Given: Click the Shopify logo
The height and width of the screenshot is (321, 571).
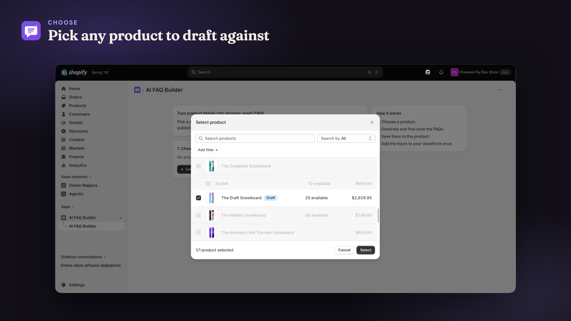Looking at the screenshot, I should (x=74, y=72).
